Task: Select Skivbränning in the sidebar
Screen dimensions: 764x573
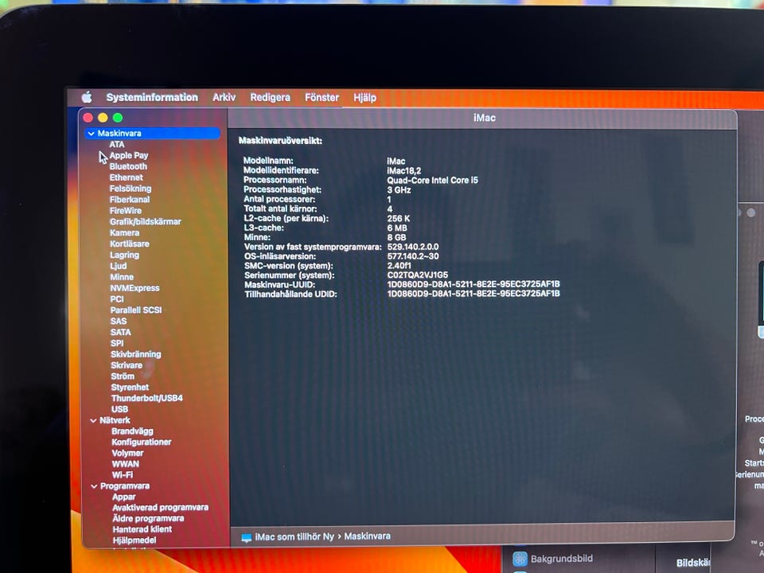Action: tap(136, 354)
